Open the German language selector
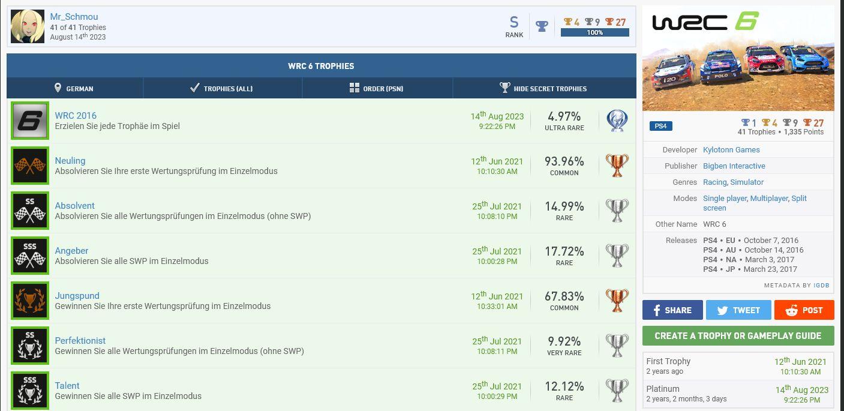Image resolution: width=844 pixels, height=411 pixels. pyautogui.click(x=74, y=88)
